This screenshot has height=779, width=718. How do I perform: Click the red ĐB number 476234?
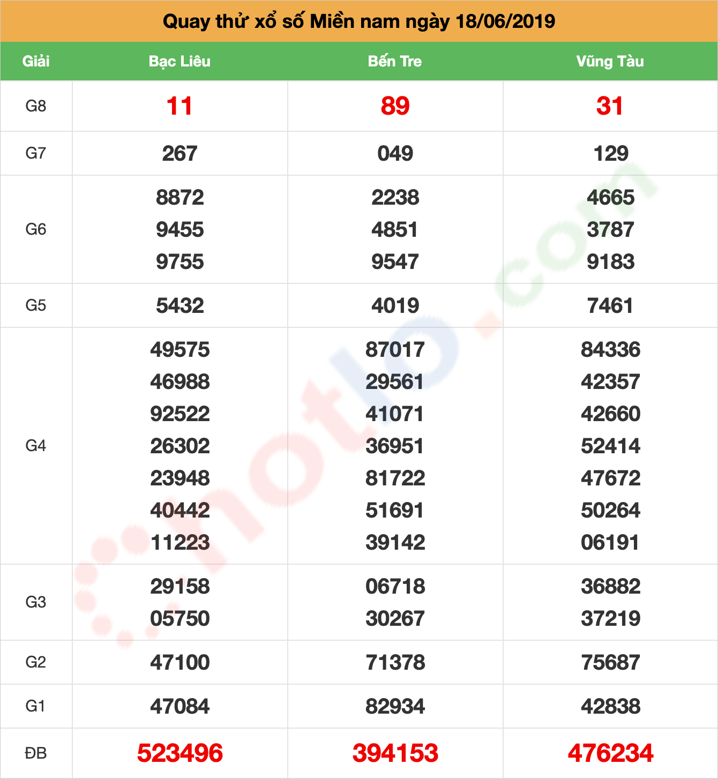coord(610,753)
